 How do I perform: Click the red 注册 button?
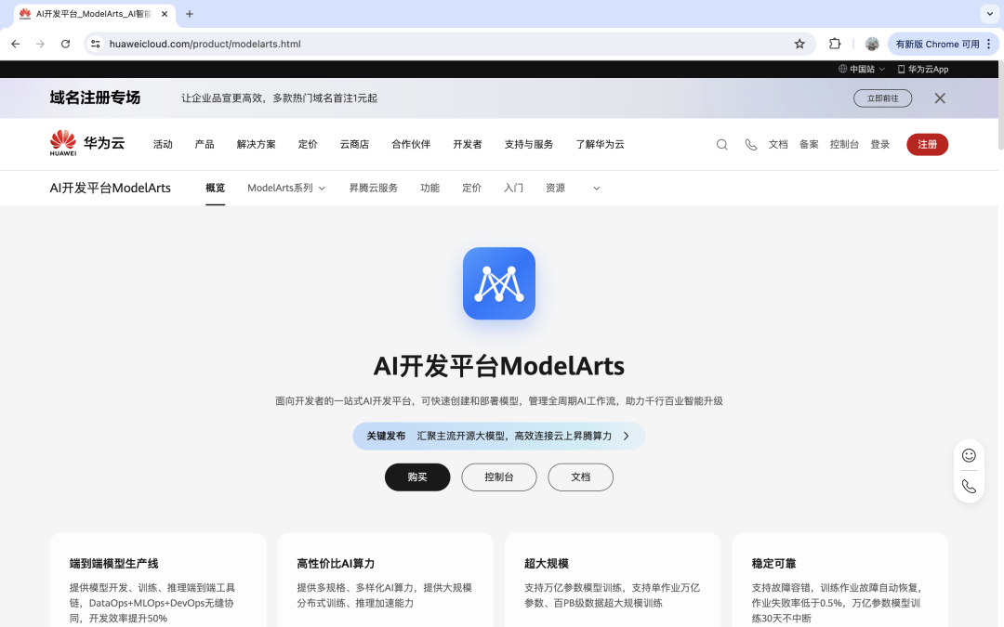coord(927,144)
